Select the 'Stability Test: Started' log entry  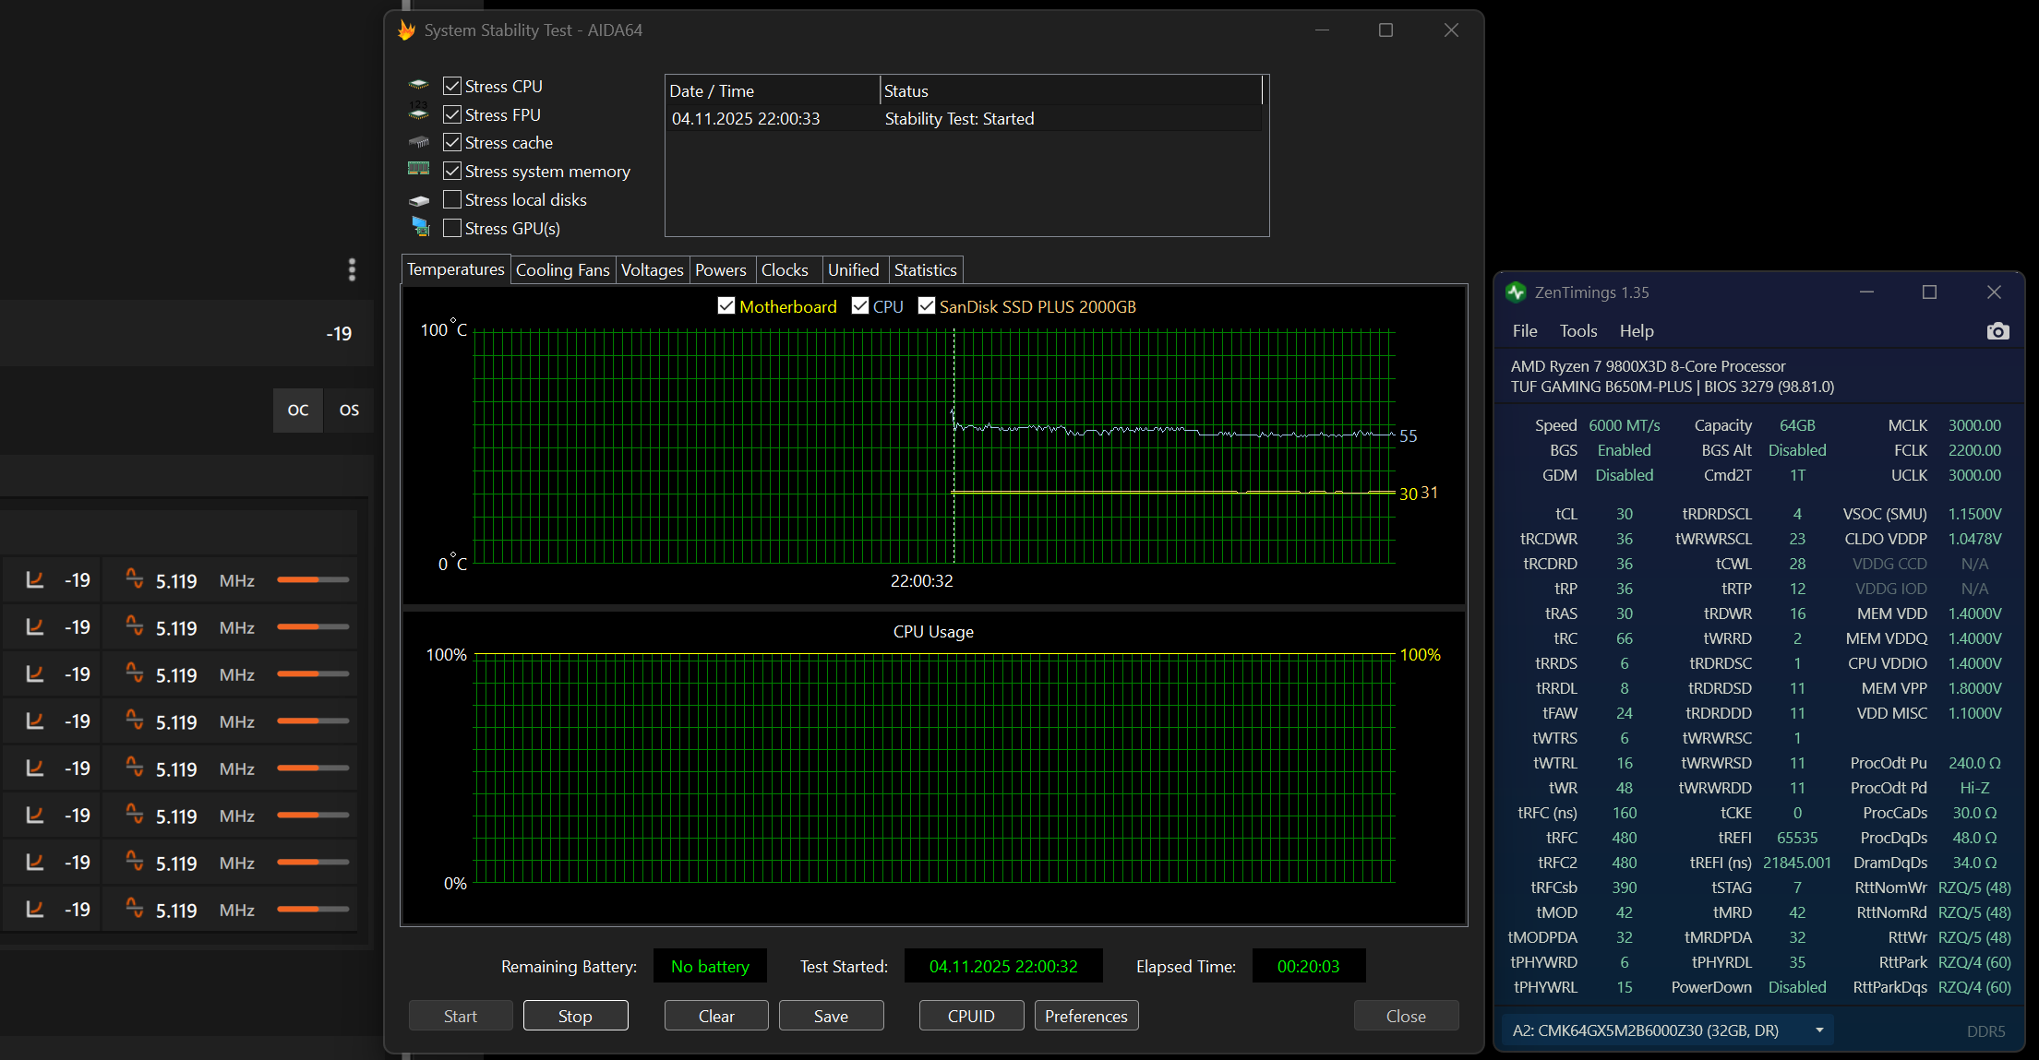(964, 119)
